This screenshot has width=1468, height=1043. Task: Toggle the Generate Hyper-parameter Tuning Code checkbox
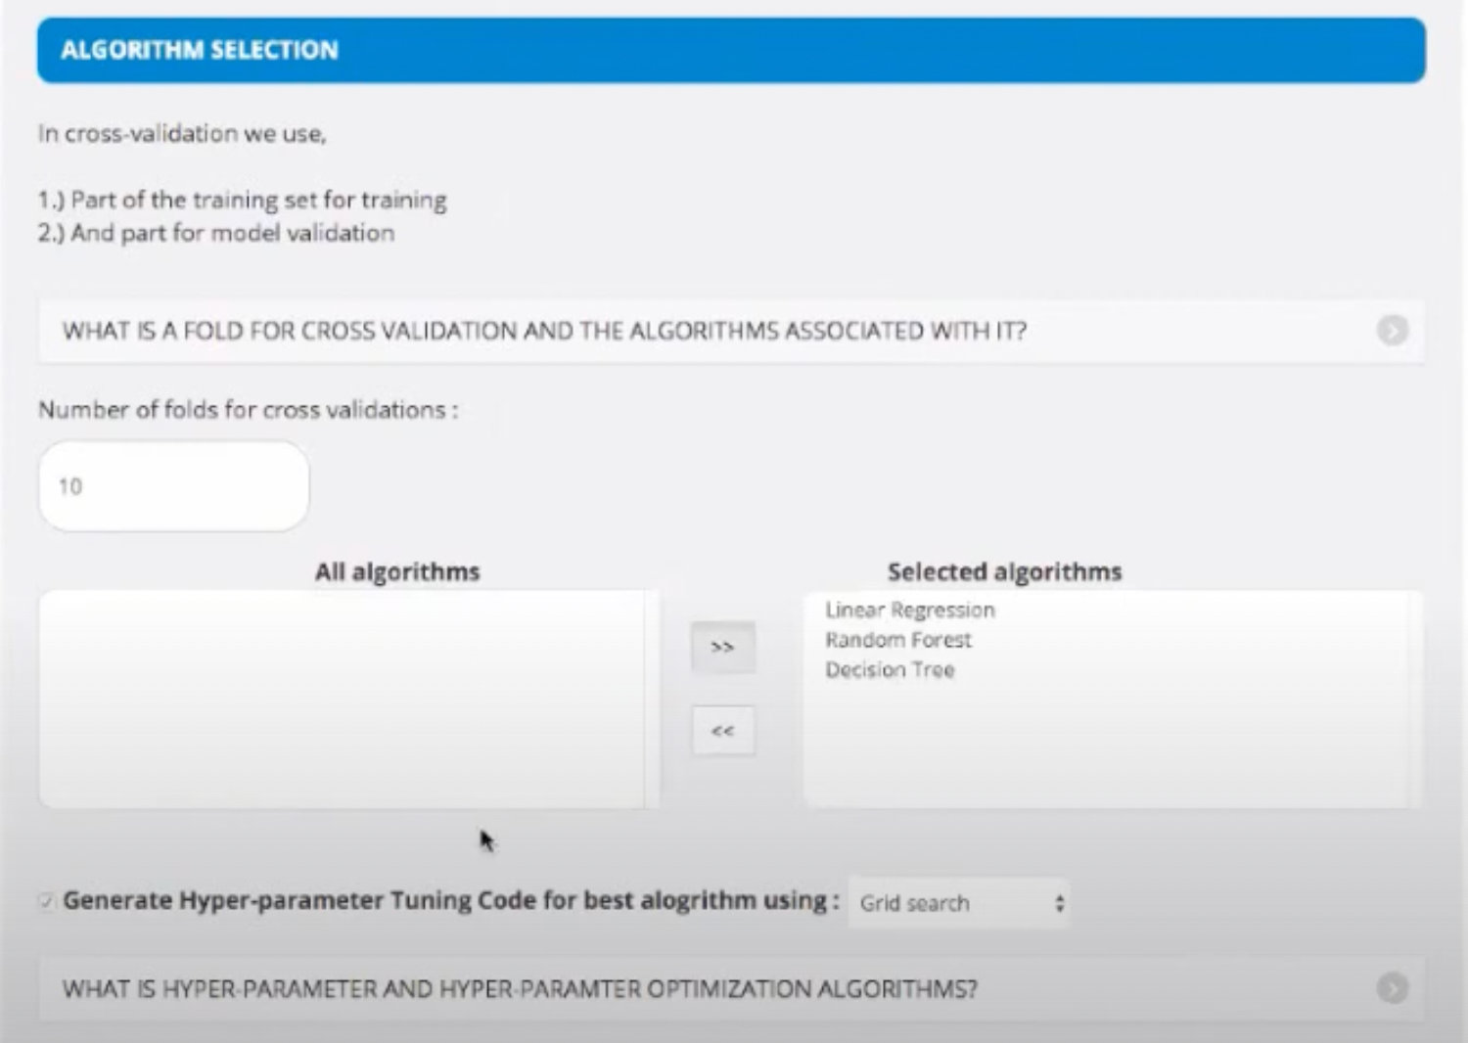[46, 900]
